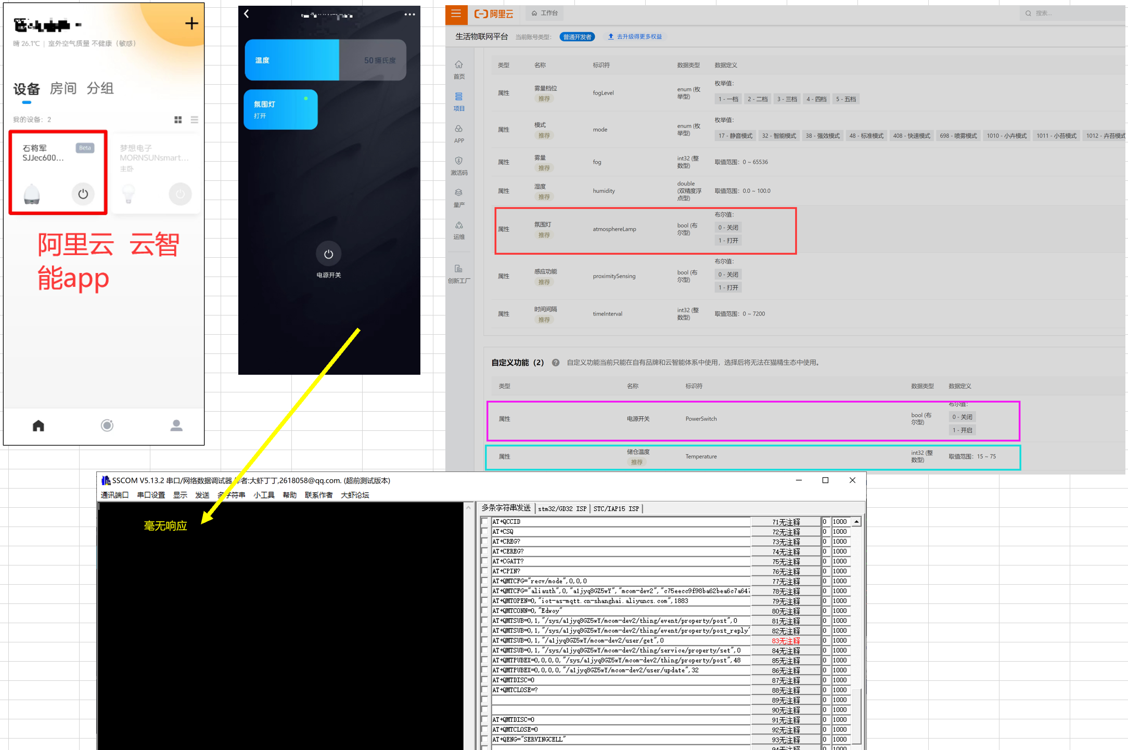Open 首页 in platform sidebar

[x=459, y=70]
